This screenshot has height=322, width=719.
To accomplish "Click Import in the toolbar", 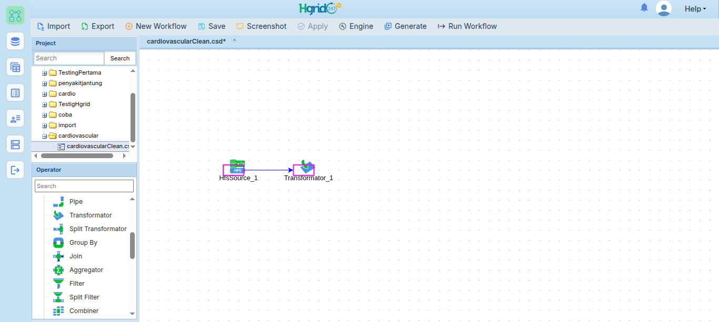I will coord(53,26).
